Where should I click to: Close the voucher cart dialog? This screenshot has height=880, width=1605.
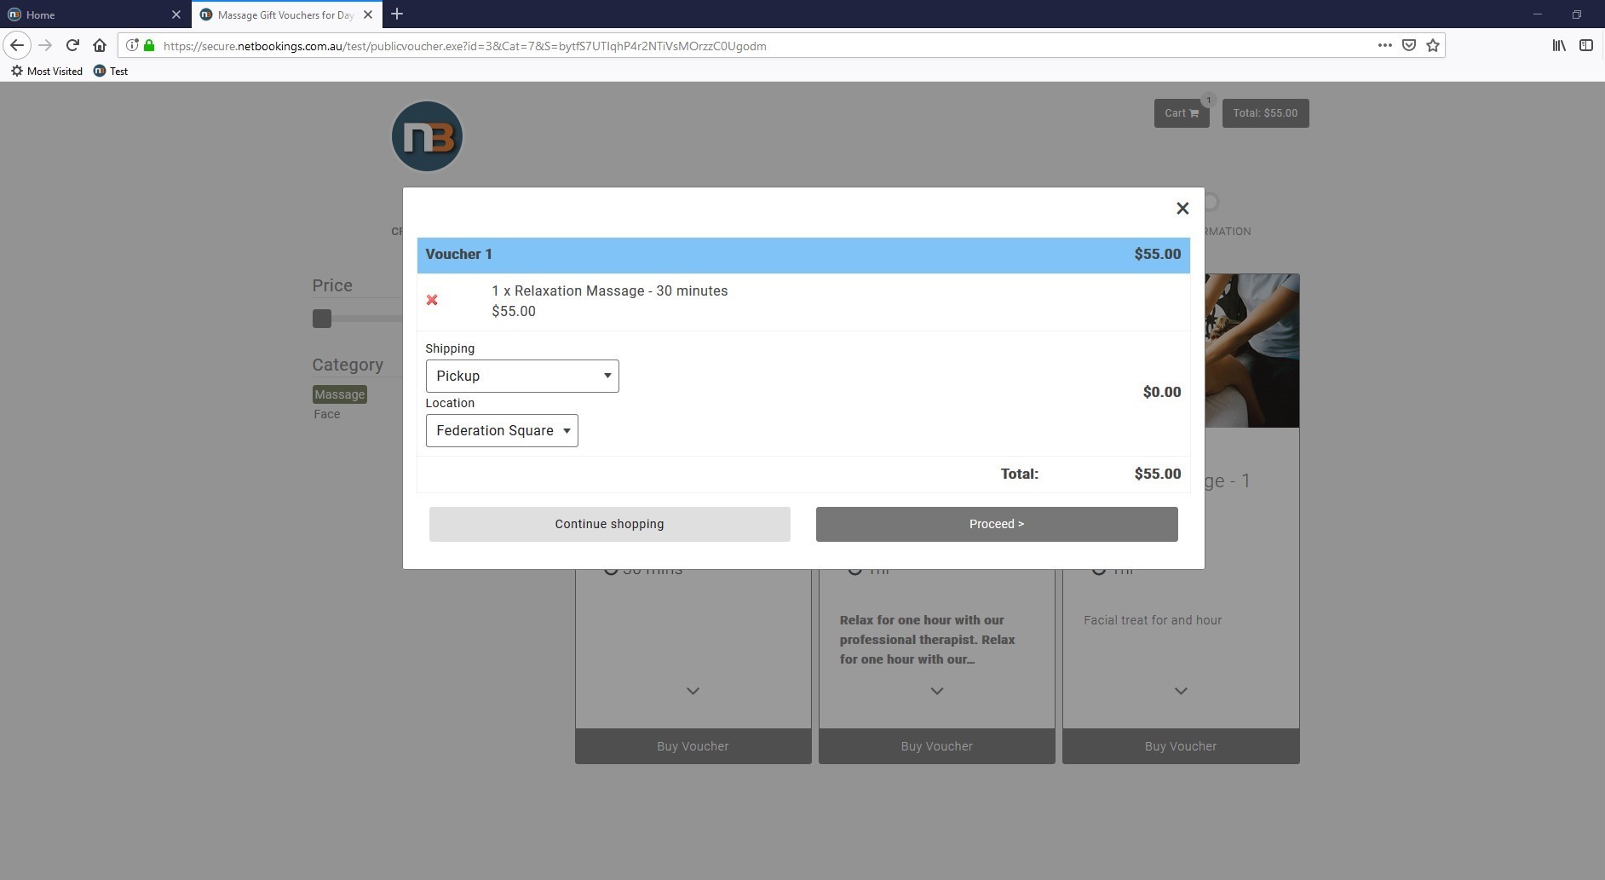1182,209
